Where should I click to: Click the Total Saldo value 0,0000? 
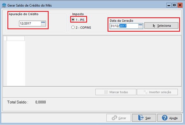click(41, 102)
